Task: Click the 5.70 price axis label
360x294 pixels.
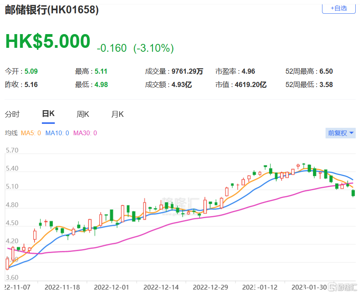Action: [12, 151]
